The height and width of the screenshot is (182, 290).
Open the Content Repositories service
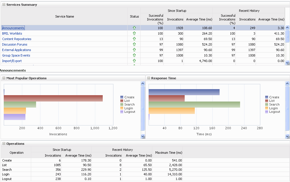[16, 39]
